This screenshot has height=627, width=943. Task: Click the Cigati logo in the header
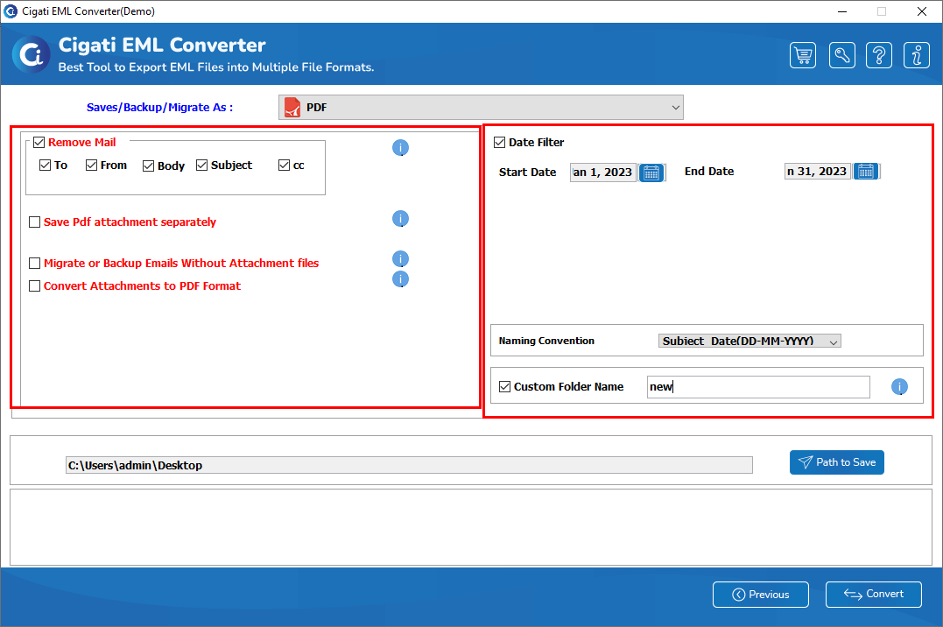31,55
